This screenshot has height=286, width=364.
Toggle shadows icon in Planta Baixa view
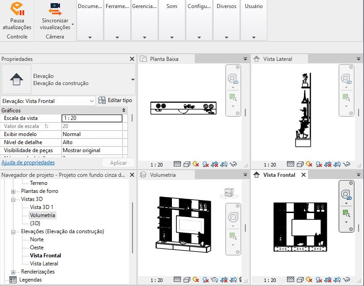[x=206, y=164]
